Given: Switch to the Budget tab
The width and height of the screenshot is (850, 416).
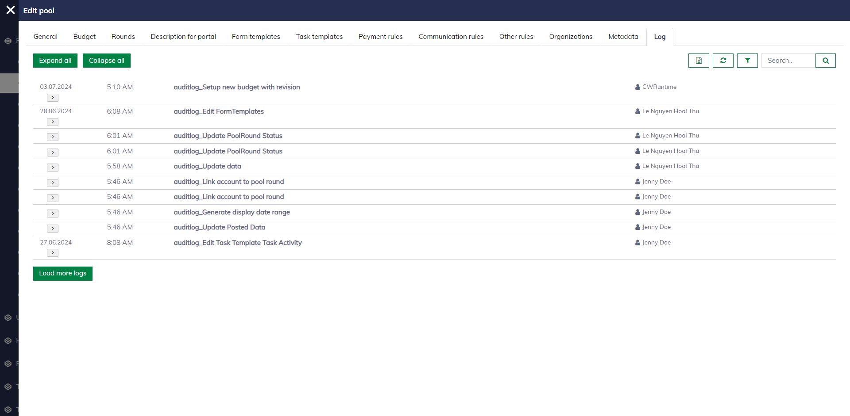Looking at the screenshot, I should [84, 37].
